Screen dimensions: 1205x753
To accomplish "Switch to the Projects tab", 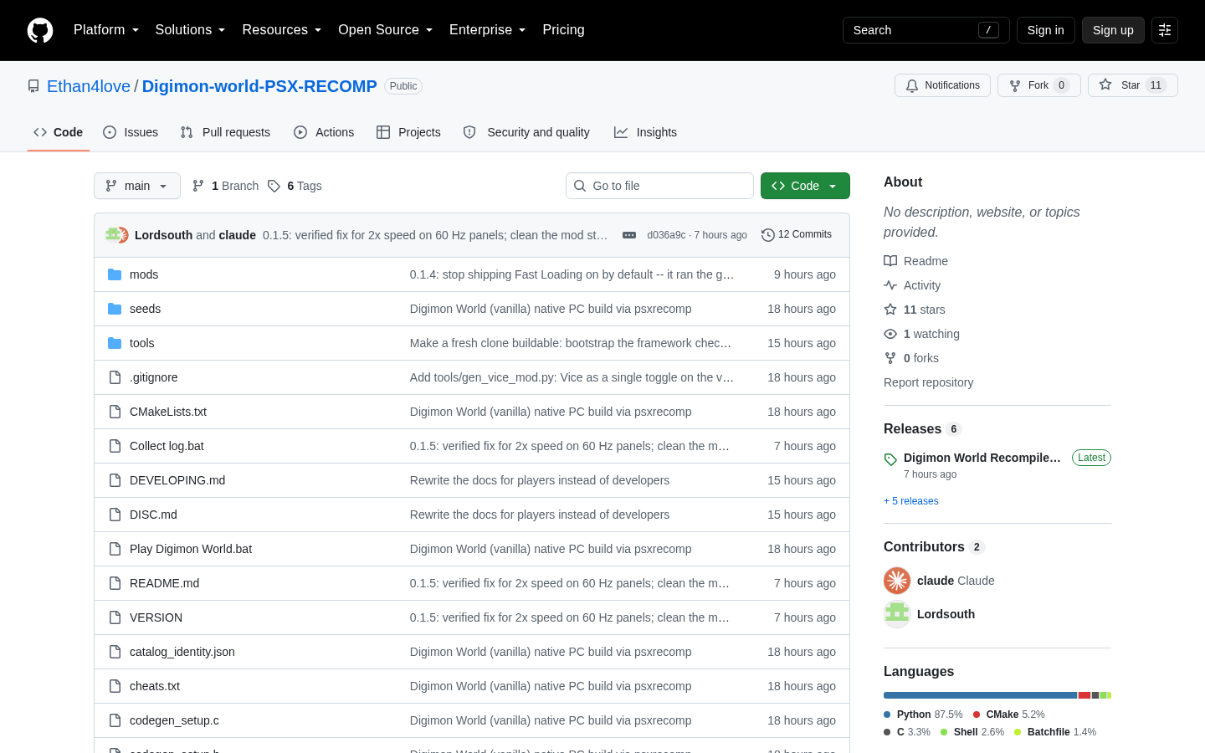I will click(408, 132).
